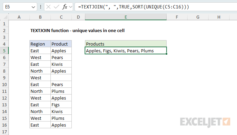Viewport: 237px width, 135px height.
Task: Click the green 'Products' header cell
Action: tap(126, 44)
